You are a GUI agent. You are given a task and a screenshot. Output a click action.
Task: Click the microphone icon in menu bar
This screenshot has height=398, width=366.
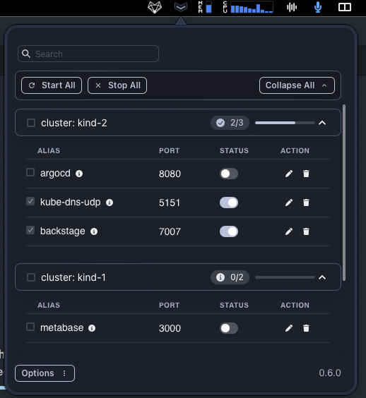[x=318, y=7]
